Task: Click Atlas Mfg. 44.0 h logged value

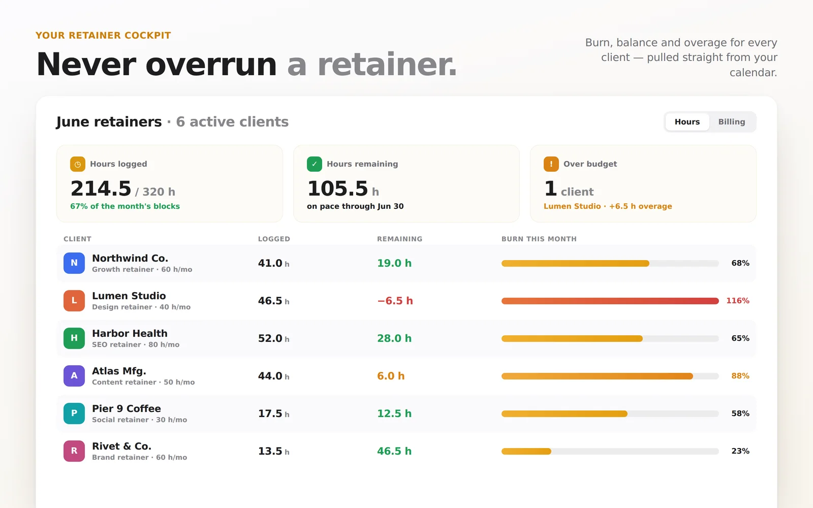Action: coord(273,376)
